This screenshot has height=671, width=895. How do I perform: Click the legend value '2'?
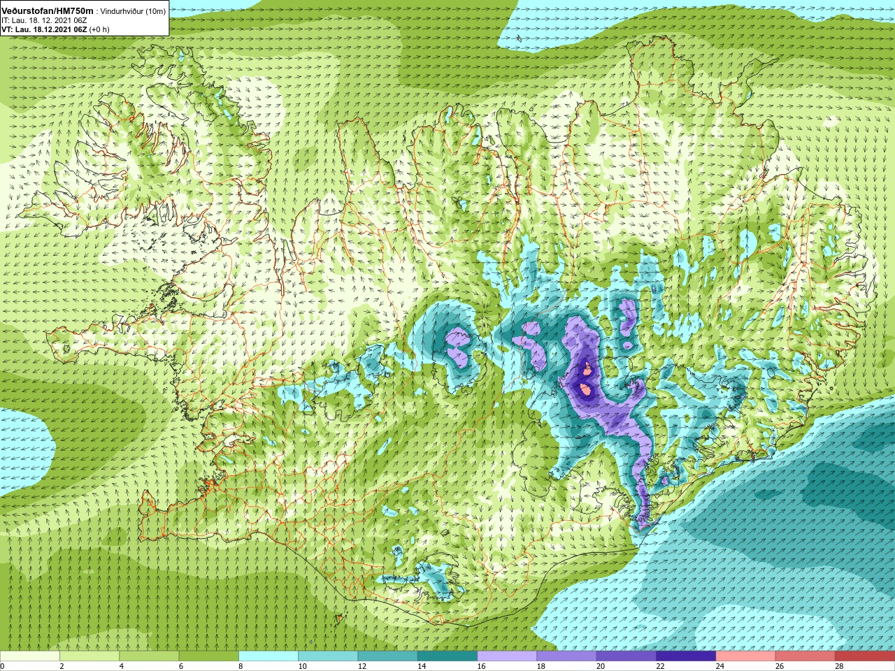coord(62,666)
